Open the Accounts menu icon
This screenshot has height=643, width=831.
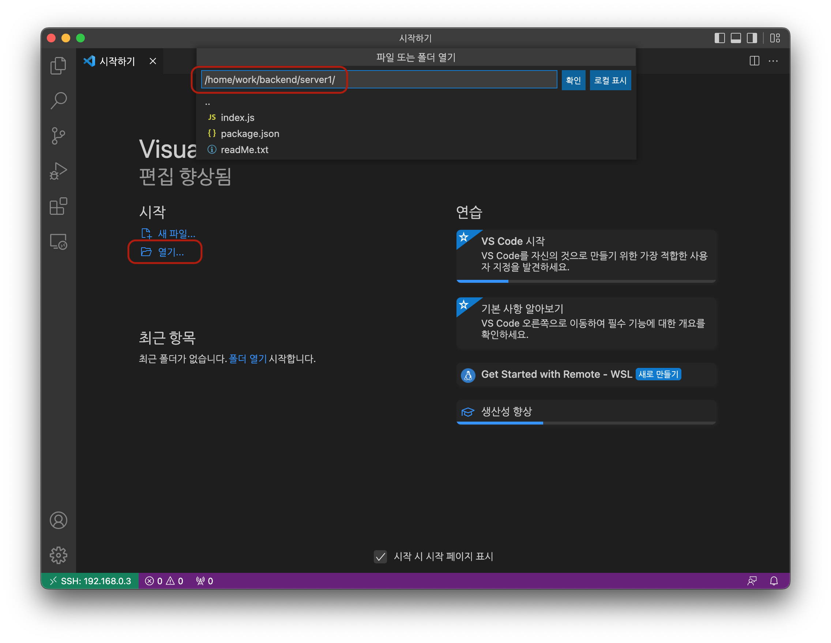click(x=58, y=520)
